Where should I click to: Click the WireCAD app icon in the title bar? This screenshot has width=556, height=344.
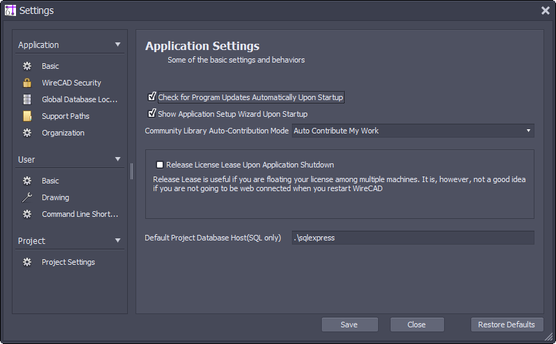tap(10, 10)
